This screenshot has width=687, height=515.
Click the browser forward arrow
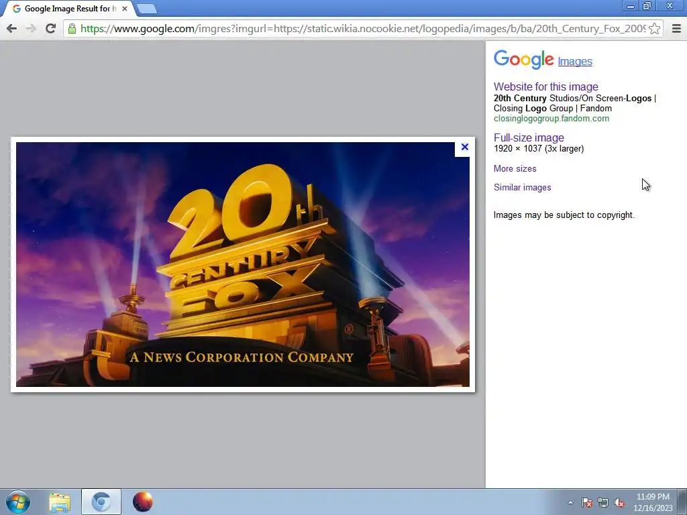[31, 28]
